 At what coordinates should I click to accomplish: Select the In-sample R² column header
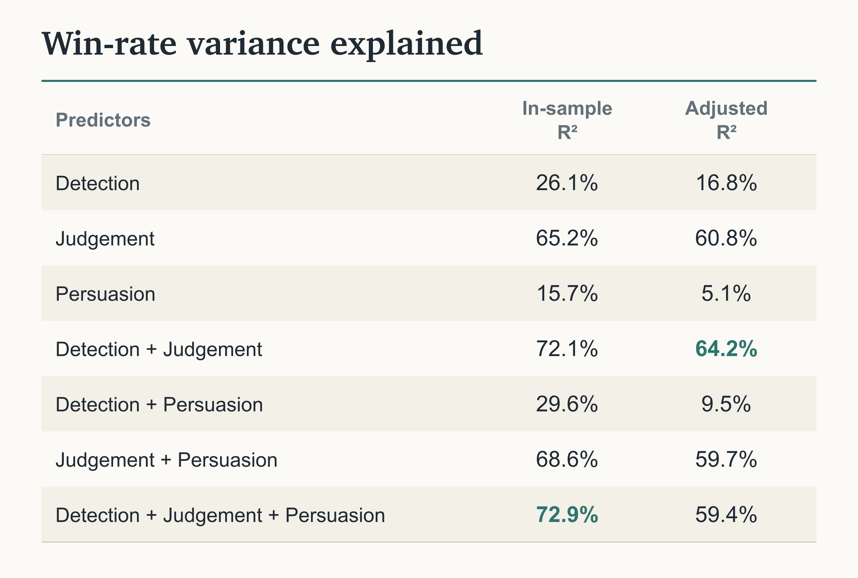(x=567, y=120)
